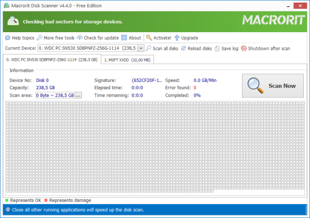Reload disks list
Image resolution: width=310 pixels, height=218 pixels.
[x=196, y=48]
